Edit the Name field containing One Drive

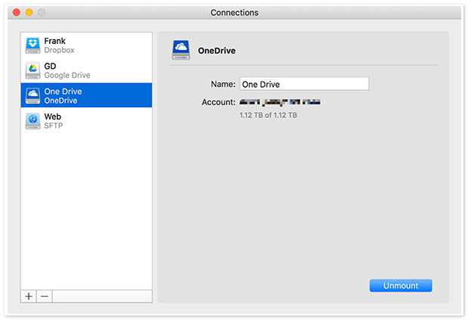pyautogui.click(x=305, y=84)
